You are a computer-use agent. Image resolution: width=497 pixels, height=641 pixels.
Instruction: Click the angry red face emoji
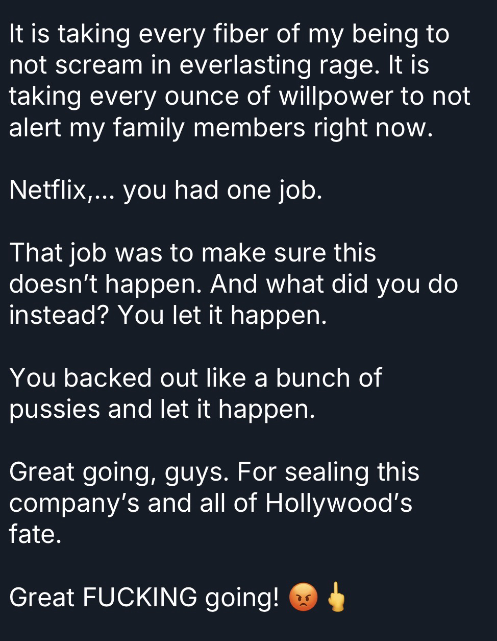click(x=303, y=598)
